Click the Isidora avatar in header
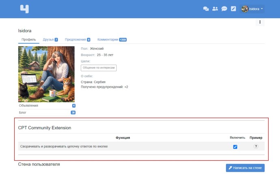The image size is (280, 174). [x=245, y=9]
